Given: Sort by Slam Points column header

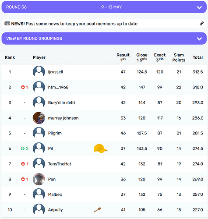Looking at the screenshot, I should click(x=179, y=57).
